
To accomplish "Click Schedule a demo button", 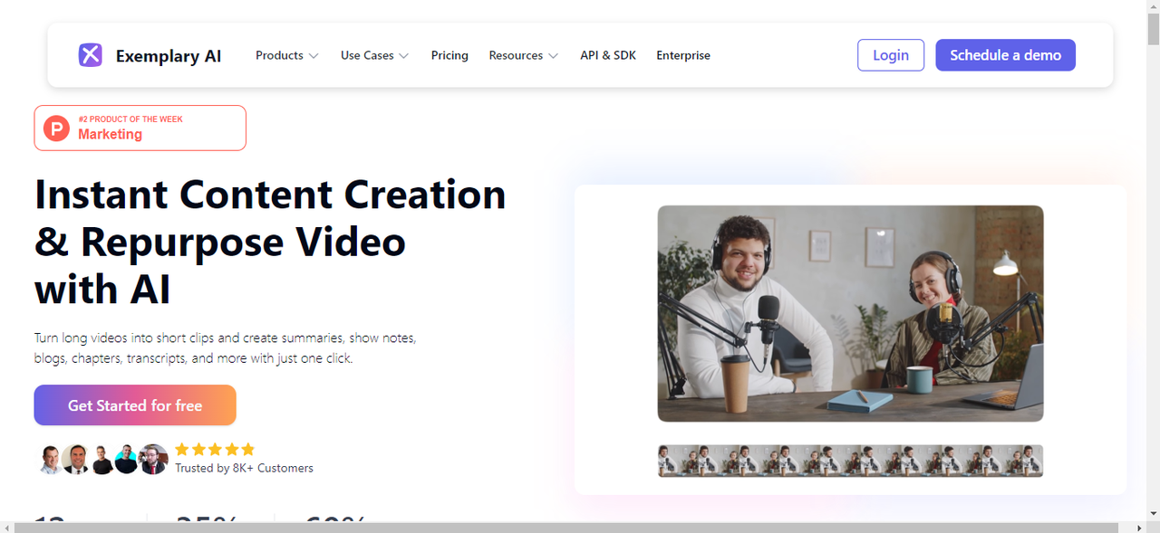I will (x=1005, y=55).
